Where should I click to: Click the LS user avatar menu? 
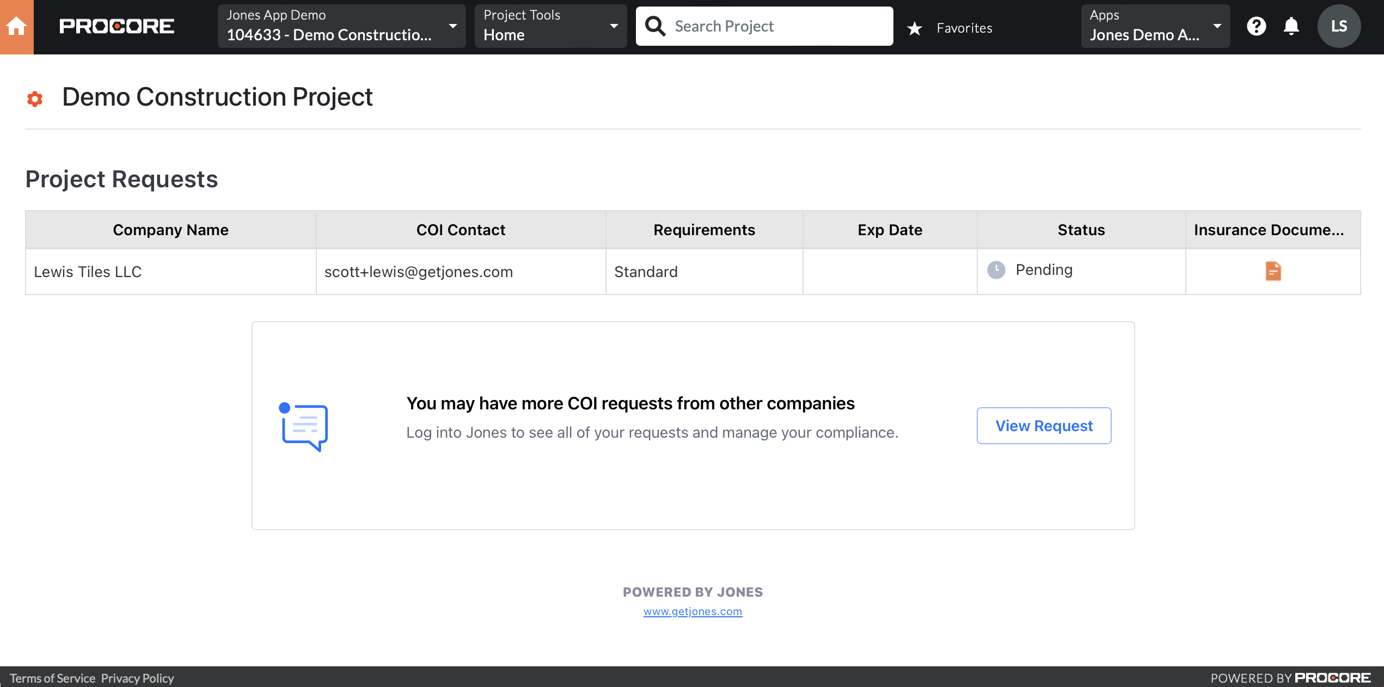tap(1338, 26)
